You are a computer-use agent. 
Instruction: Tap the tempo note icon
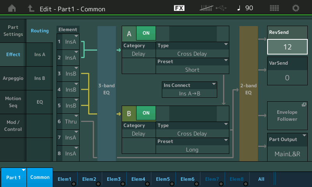pos(239,8)
